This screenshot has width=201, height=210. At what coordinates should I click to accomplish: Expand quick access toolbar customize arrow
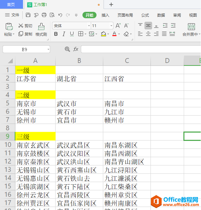[x=76, y=15]
